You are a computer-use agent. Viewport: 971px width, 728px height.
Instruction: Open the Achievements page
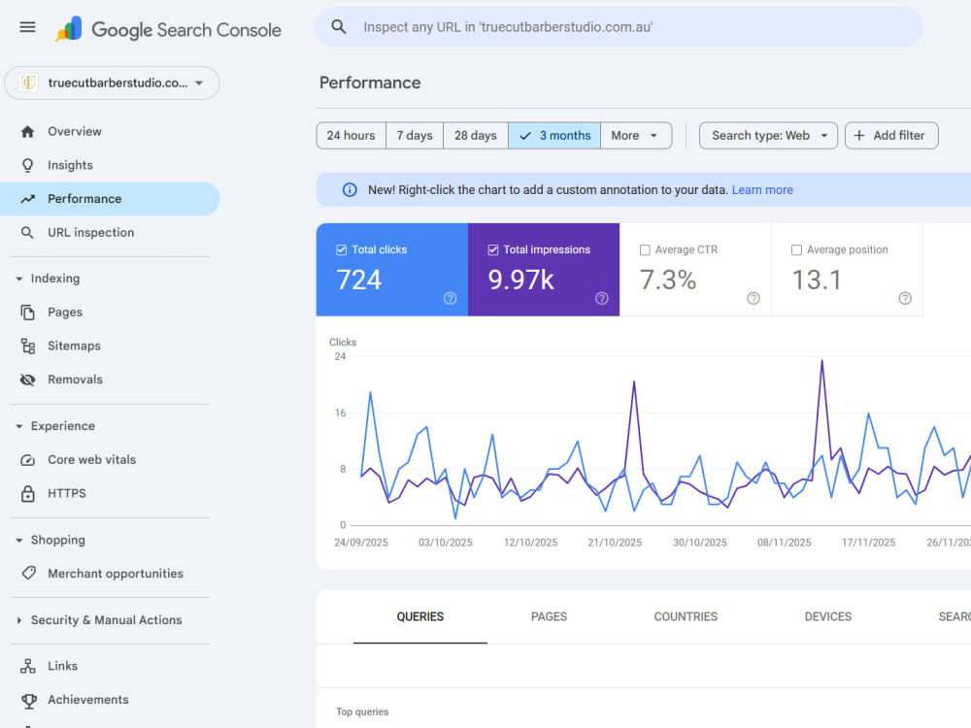[111, 700]
